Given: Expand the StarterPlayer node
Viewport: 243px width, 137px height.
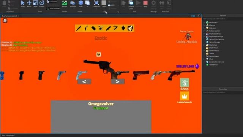Looking at the screenshot, I should point(204,51).
